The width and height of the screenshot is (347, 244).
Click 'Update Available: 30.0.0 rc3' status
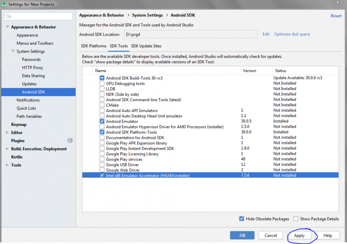coord(298,78)
